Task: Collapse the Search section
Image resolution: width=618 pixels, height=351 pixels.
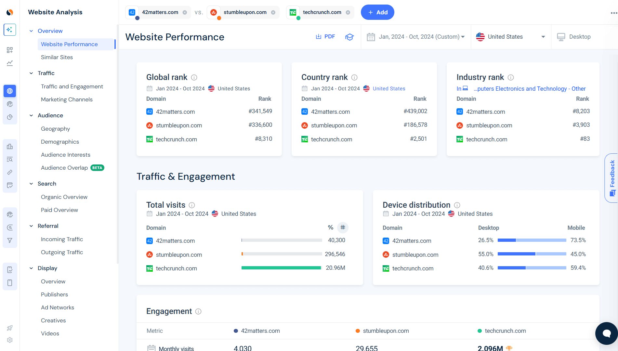Action: [x=31, y=184]
